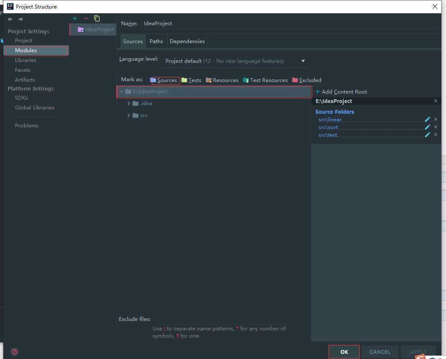This screenshot has height=359, width=446.
Task: Click the src\test source folder link
Action: point(328,135)
